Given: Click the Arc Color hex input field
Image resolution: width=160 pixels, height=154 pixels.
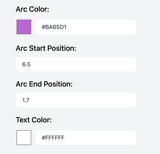Looking at the screenshot, I should click(86, 27).
